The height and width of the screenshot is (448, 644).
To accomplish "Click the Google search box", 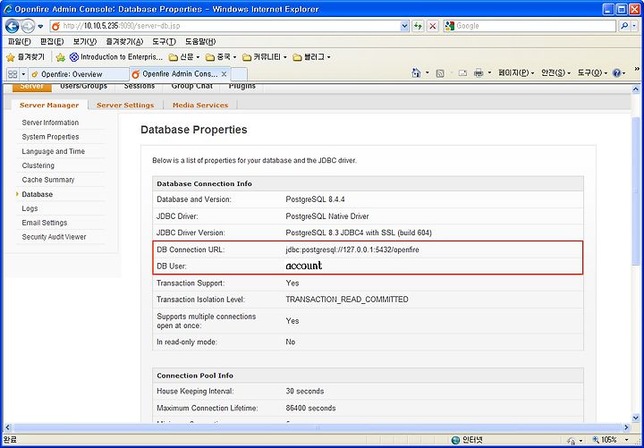I will (x=530, y=26).
